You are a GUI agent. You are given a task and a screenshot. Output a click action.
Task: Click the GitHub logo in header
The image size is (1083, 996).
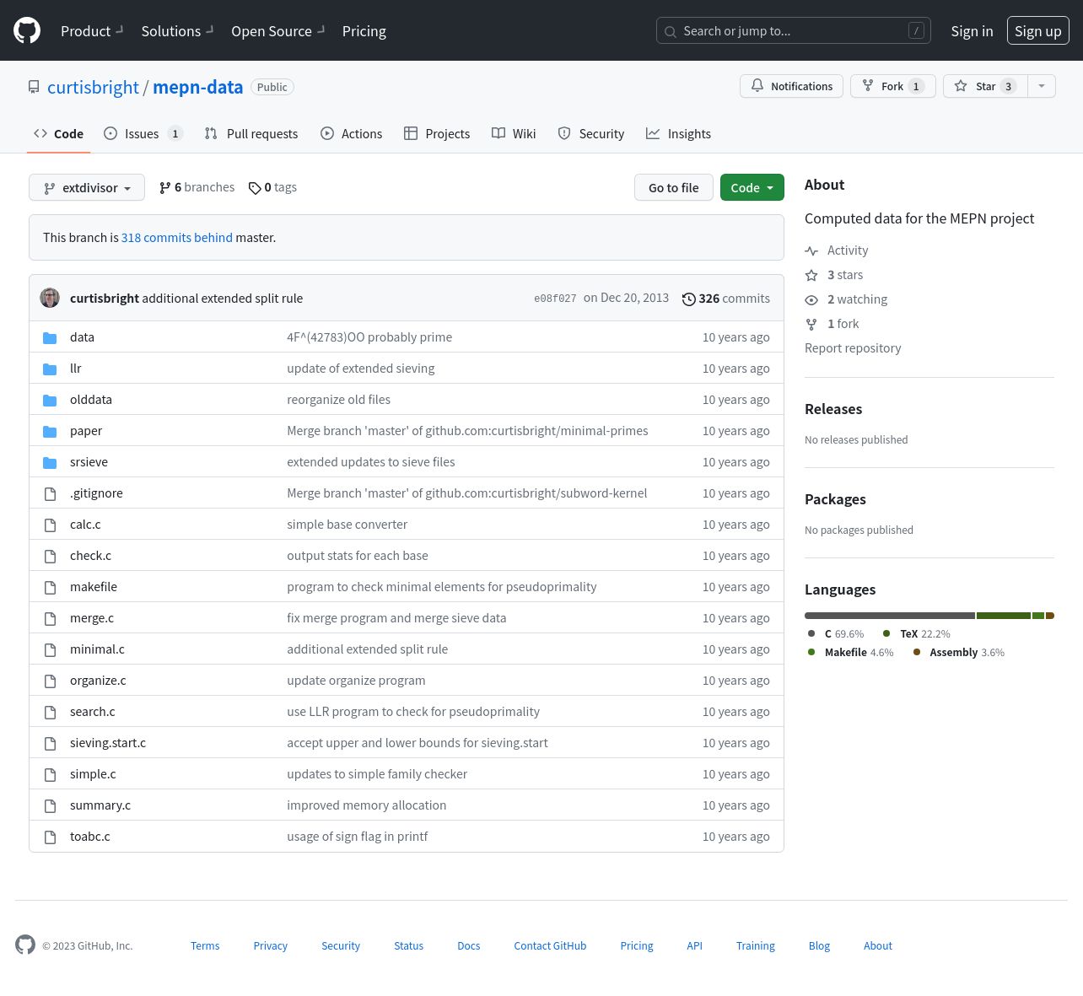(27, 30)
